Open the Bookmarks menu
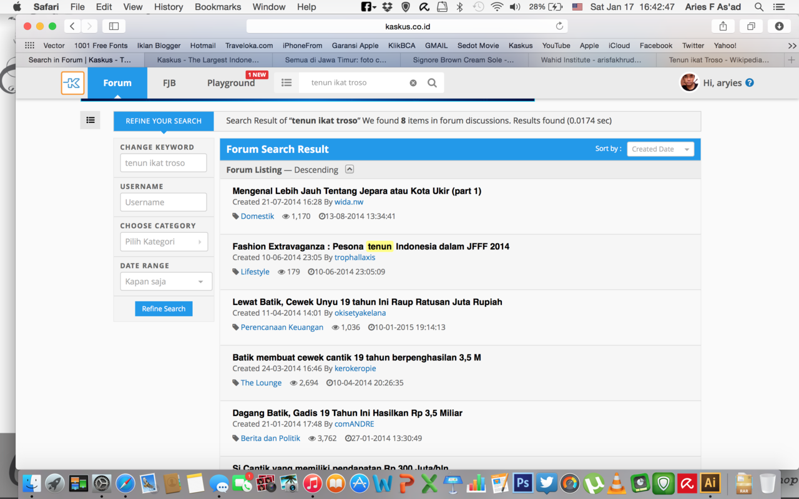 218,7
